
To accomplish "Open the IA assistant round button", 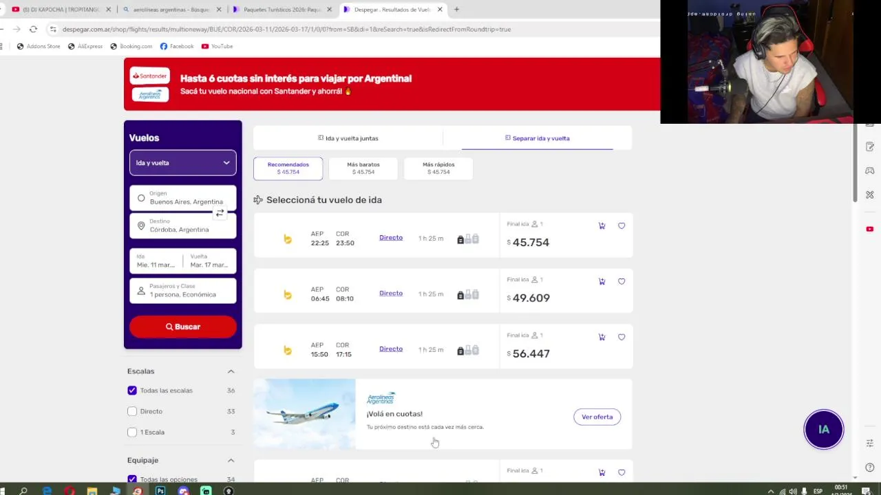I will (x=823, y=429).
